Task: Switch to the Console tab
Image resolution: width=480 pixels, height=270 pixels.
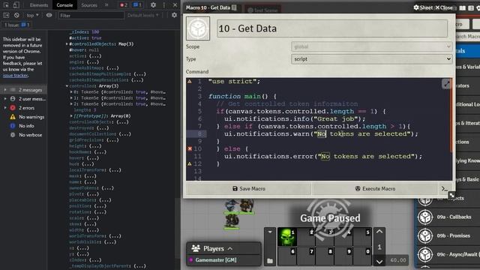Action: tap(64, 5)
